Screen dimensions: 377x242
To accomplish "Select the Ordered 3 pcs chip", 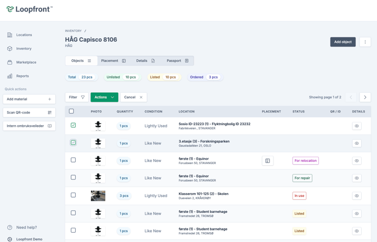I will [205, 77].
